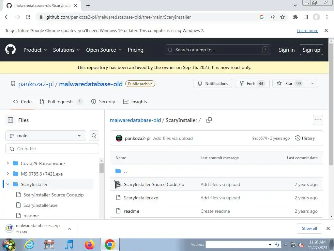
Task: Open ScaryInstaller Source Code.zip in file table
Action: click(x=154, y=184)
